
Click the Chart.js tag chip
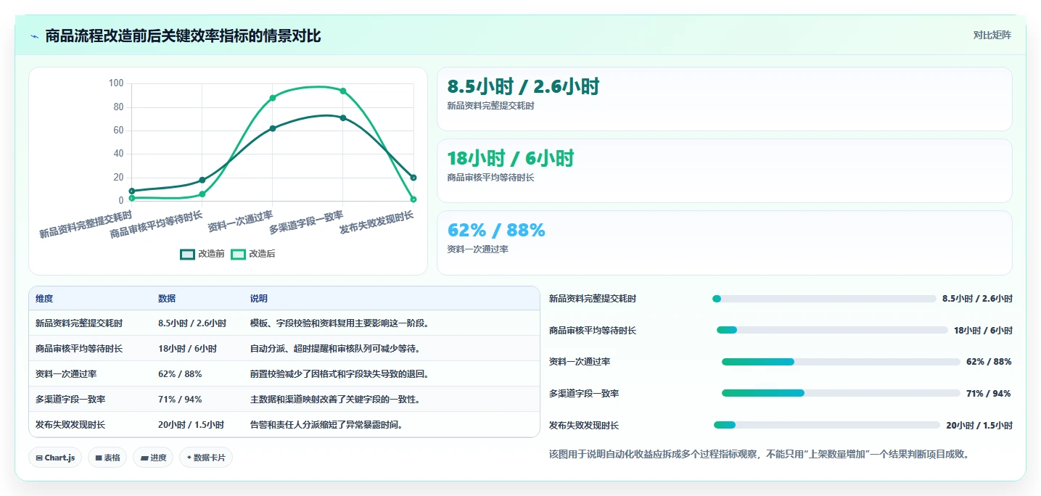[55, 458]
